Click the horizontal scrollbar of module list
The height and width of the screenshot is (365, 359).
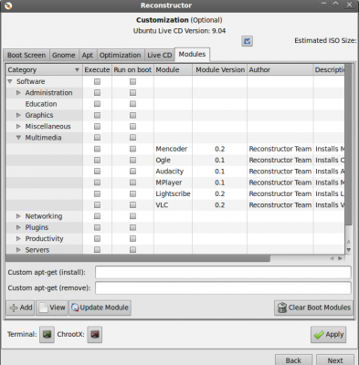pos(138,258)
